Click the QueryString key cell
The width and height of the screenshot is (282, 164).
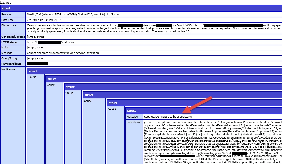coord(13,58)
